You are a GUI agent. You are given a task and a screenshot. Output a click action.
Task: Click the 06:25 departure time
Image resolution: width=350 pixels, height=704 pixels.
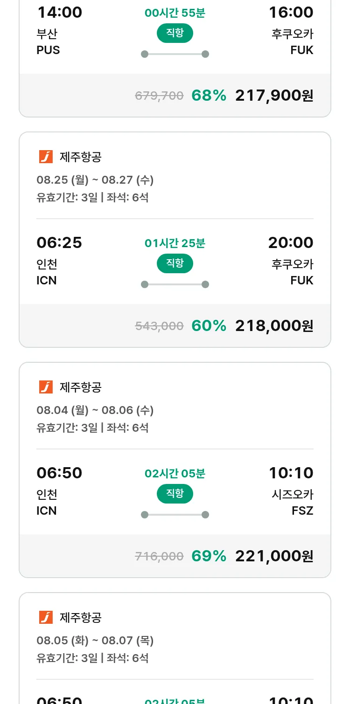coord(59,242)
